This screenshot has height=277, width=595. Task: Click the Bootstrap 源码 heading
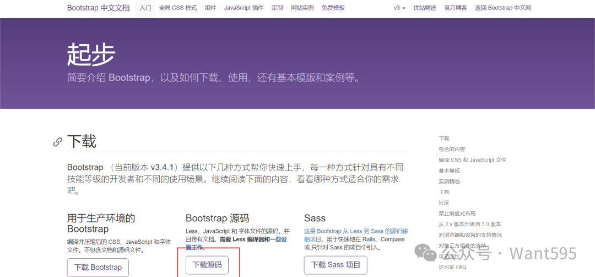(218, 218)
